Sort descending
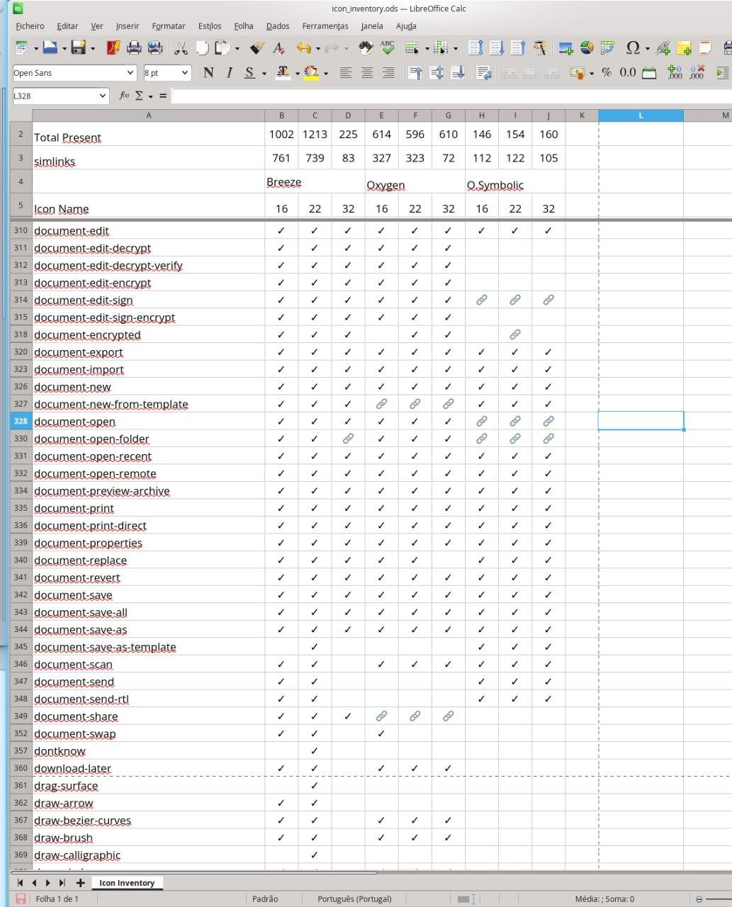The image size is (732, 907). pos(518,48)
